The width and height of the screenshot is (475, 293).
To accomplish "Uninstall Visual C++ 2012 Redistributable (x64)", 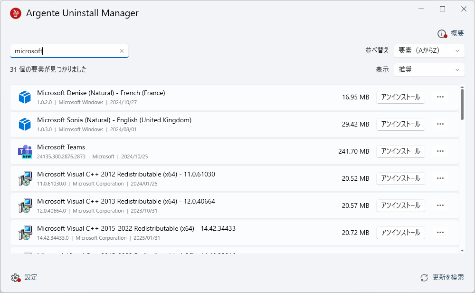I will point(400,178).
